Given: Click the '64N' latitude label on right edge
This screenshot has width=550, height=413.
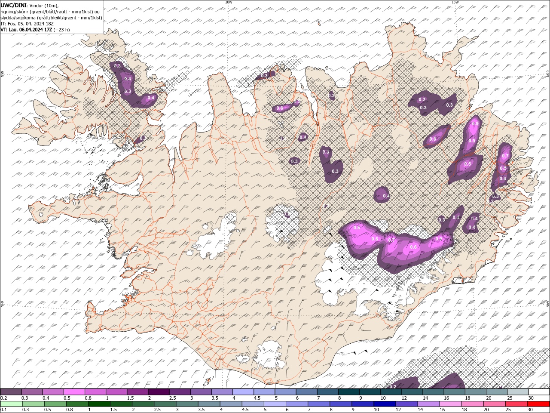Looking at the screenshot, I should pos(548,304).
